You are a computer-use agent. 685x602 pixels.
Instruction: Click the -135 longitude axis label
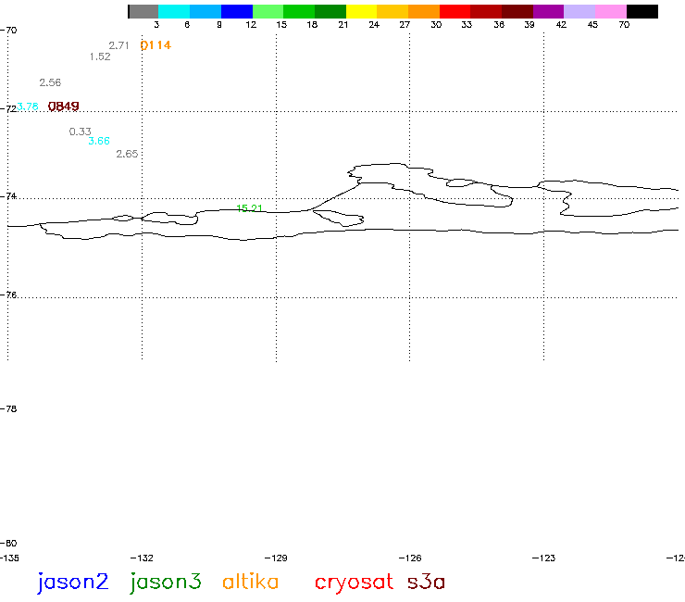pos(9,558)
